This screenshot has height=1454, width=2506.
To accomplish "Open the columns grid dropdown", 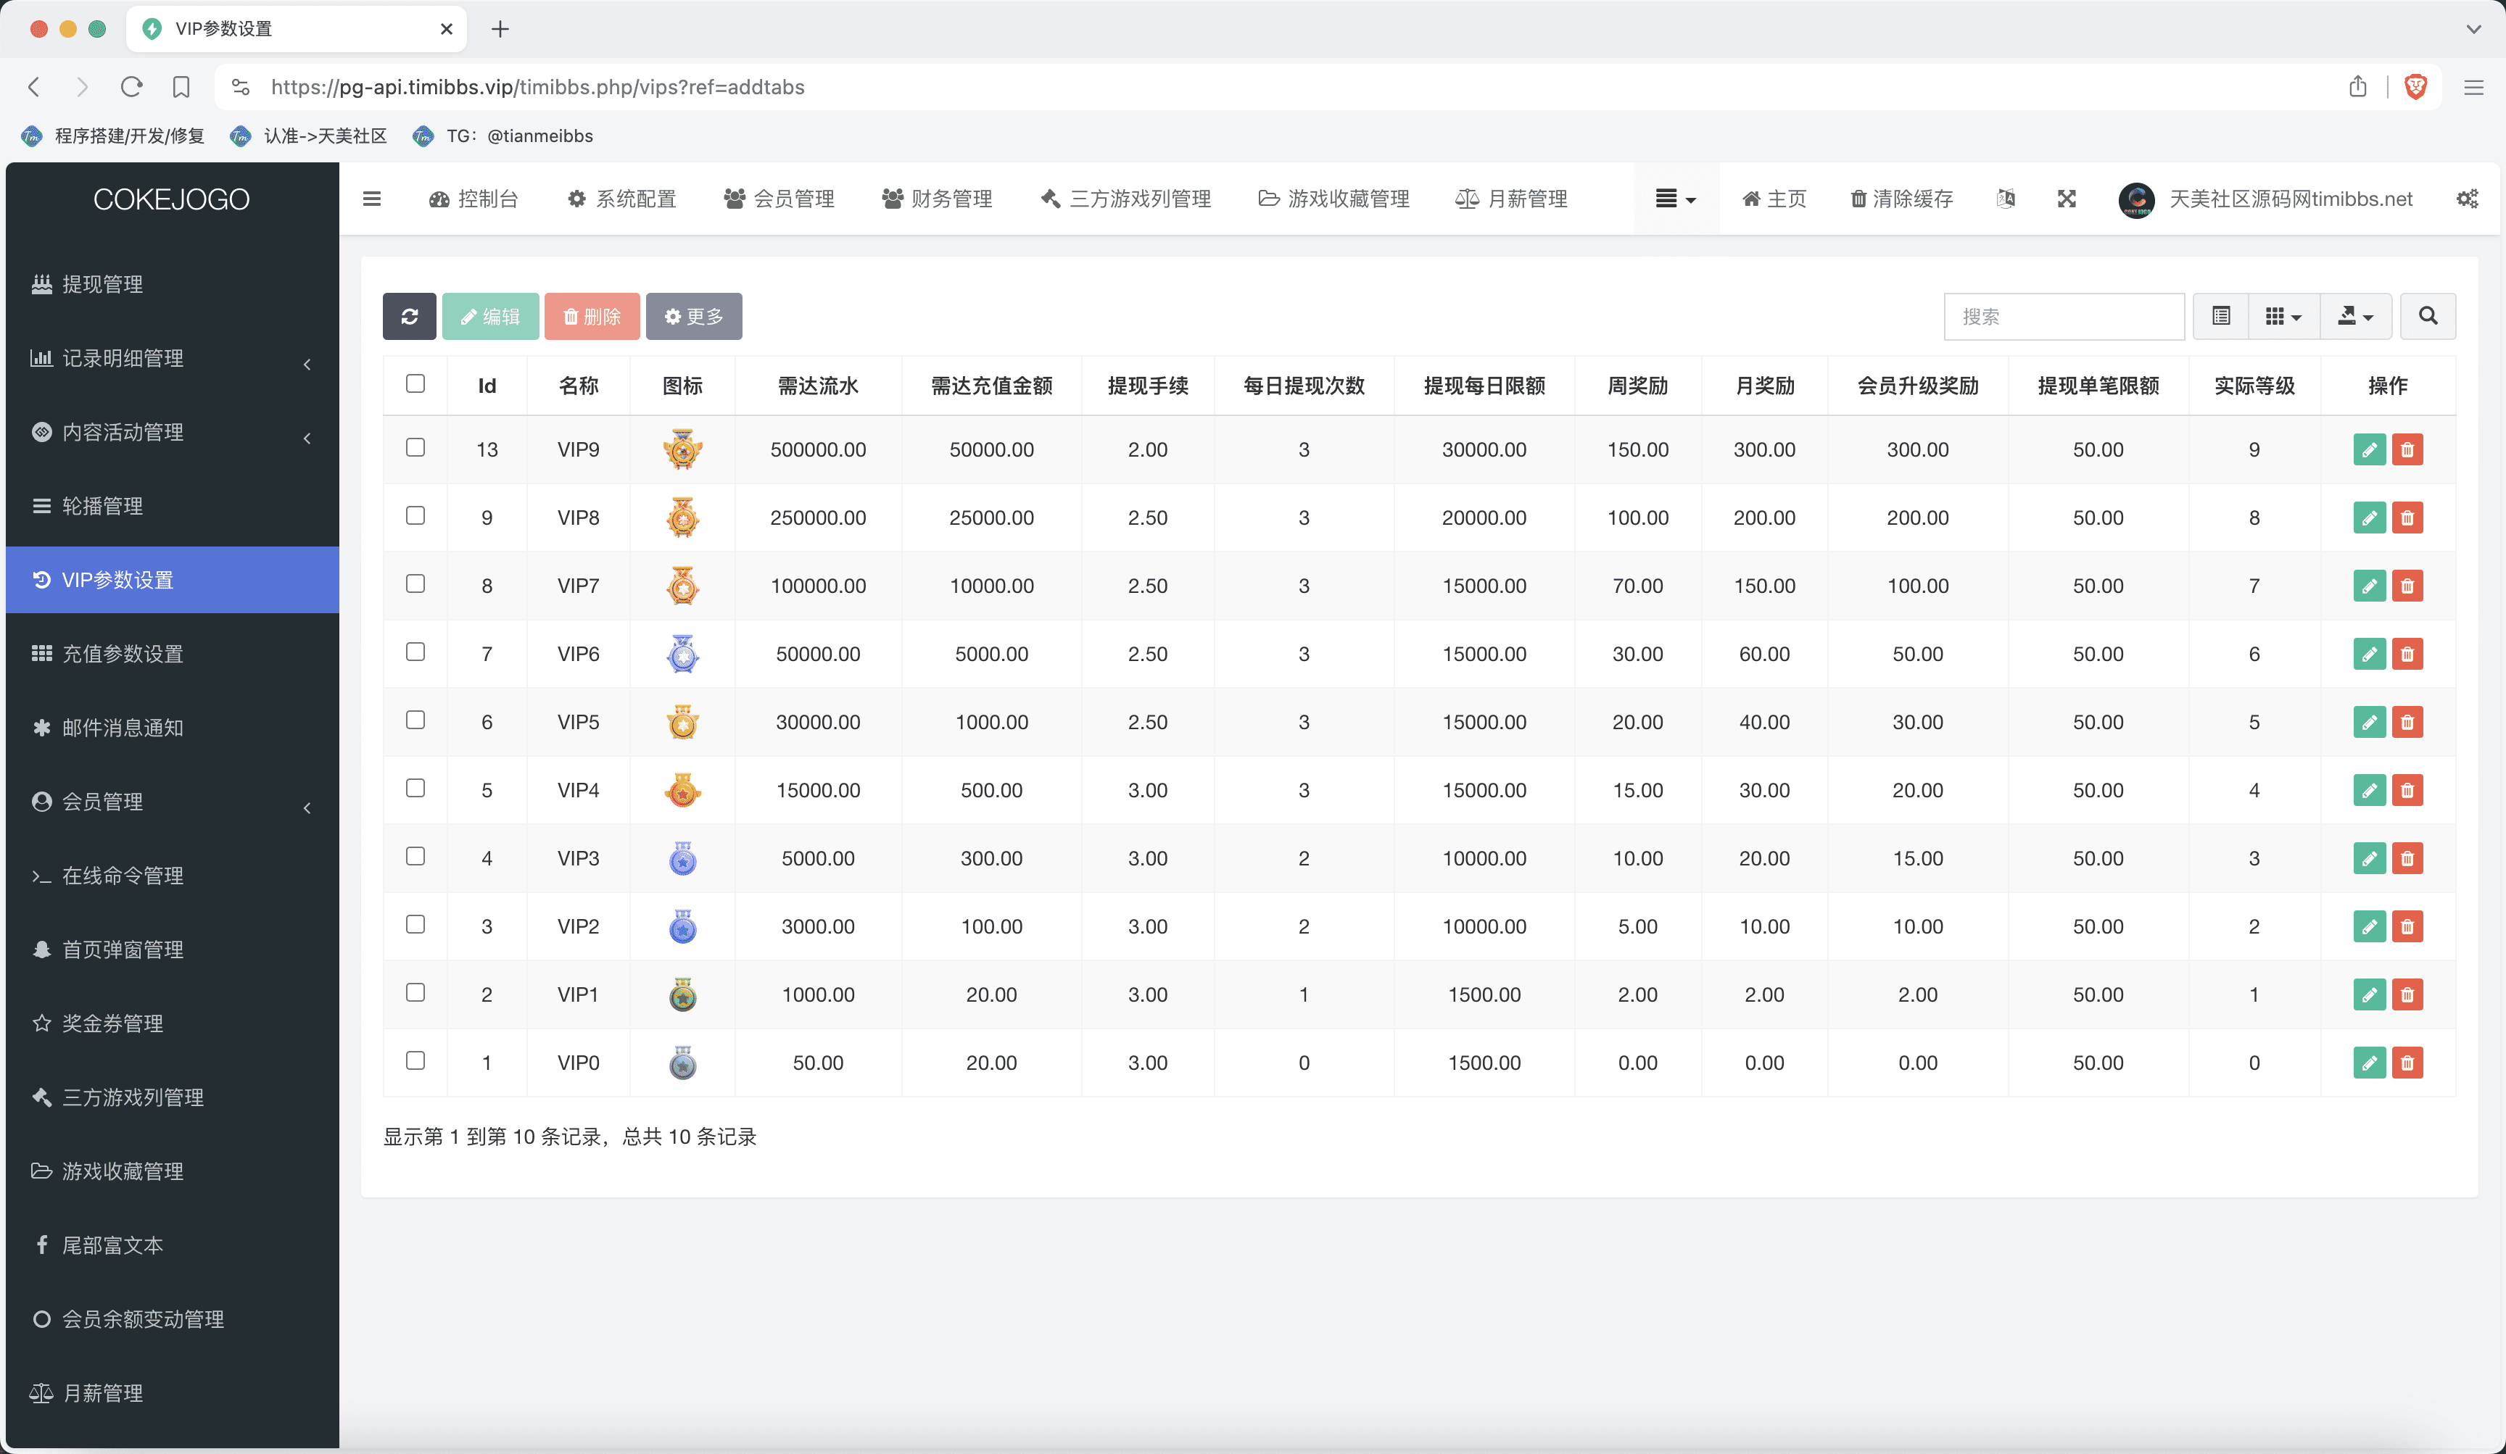I will [x=2283, y=316].
